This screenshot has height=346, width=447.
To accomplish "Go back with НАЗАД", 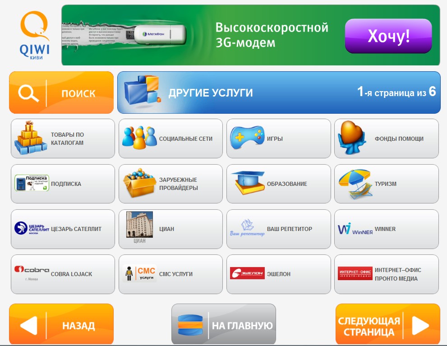I will pos(78,326).
